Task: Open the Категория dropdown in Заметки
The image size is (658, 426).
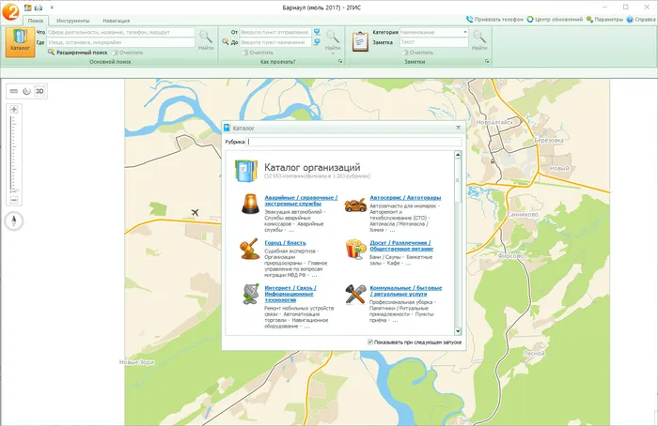Action: tap(465, 32)
